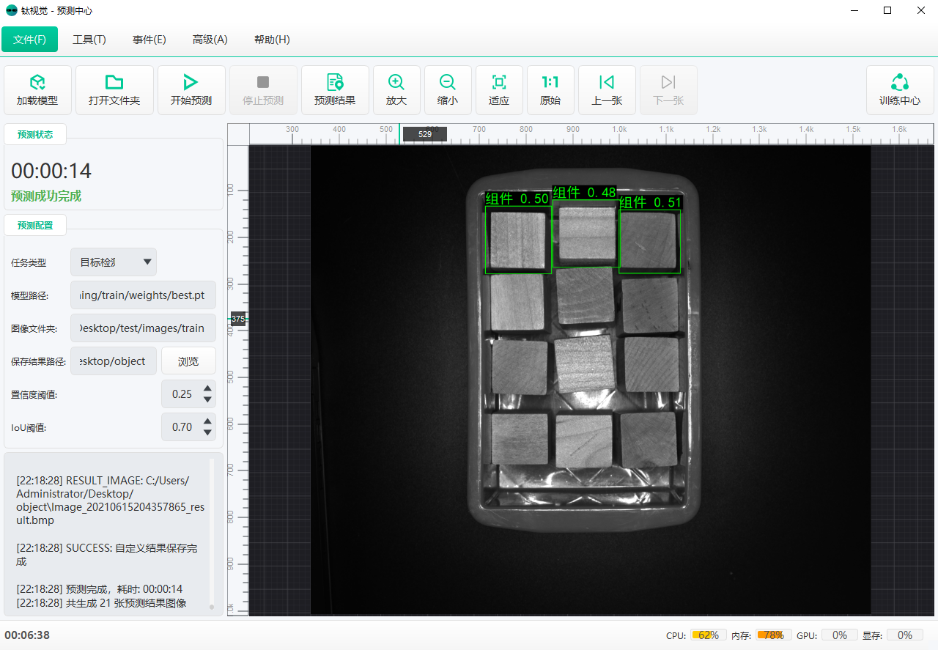Image resolution: width=938 pixels, height=650 pixels.
Task: Click the timer text 00:00:14
Action: (x=51, y=171)
